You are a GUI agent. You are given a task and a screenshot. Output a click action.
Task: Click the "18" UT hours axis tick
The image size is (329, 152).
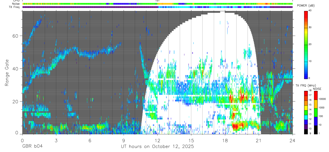coord(225,140)
